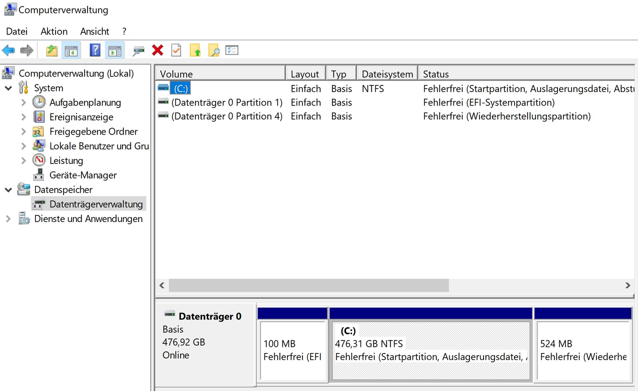Click the folder with magnifier toolbar icon
This screenshot has height=391, width=638.
tap(213, 50)
